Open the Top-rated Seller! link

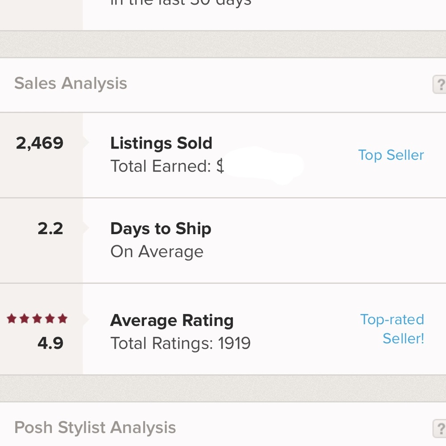coord(392,329)
